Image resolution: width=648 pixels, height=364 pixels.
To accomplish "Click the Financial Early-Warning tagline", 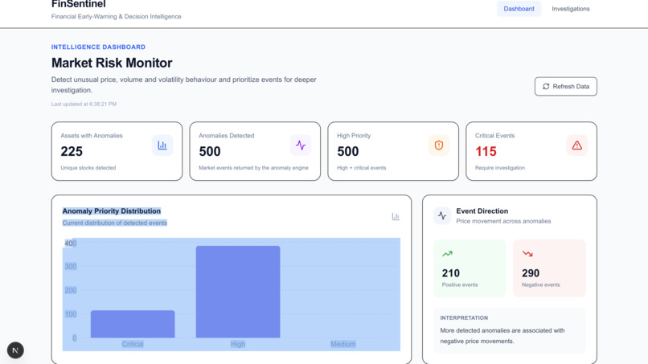I will click(116, 17).
